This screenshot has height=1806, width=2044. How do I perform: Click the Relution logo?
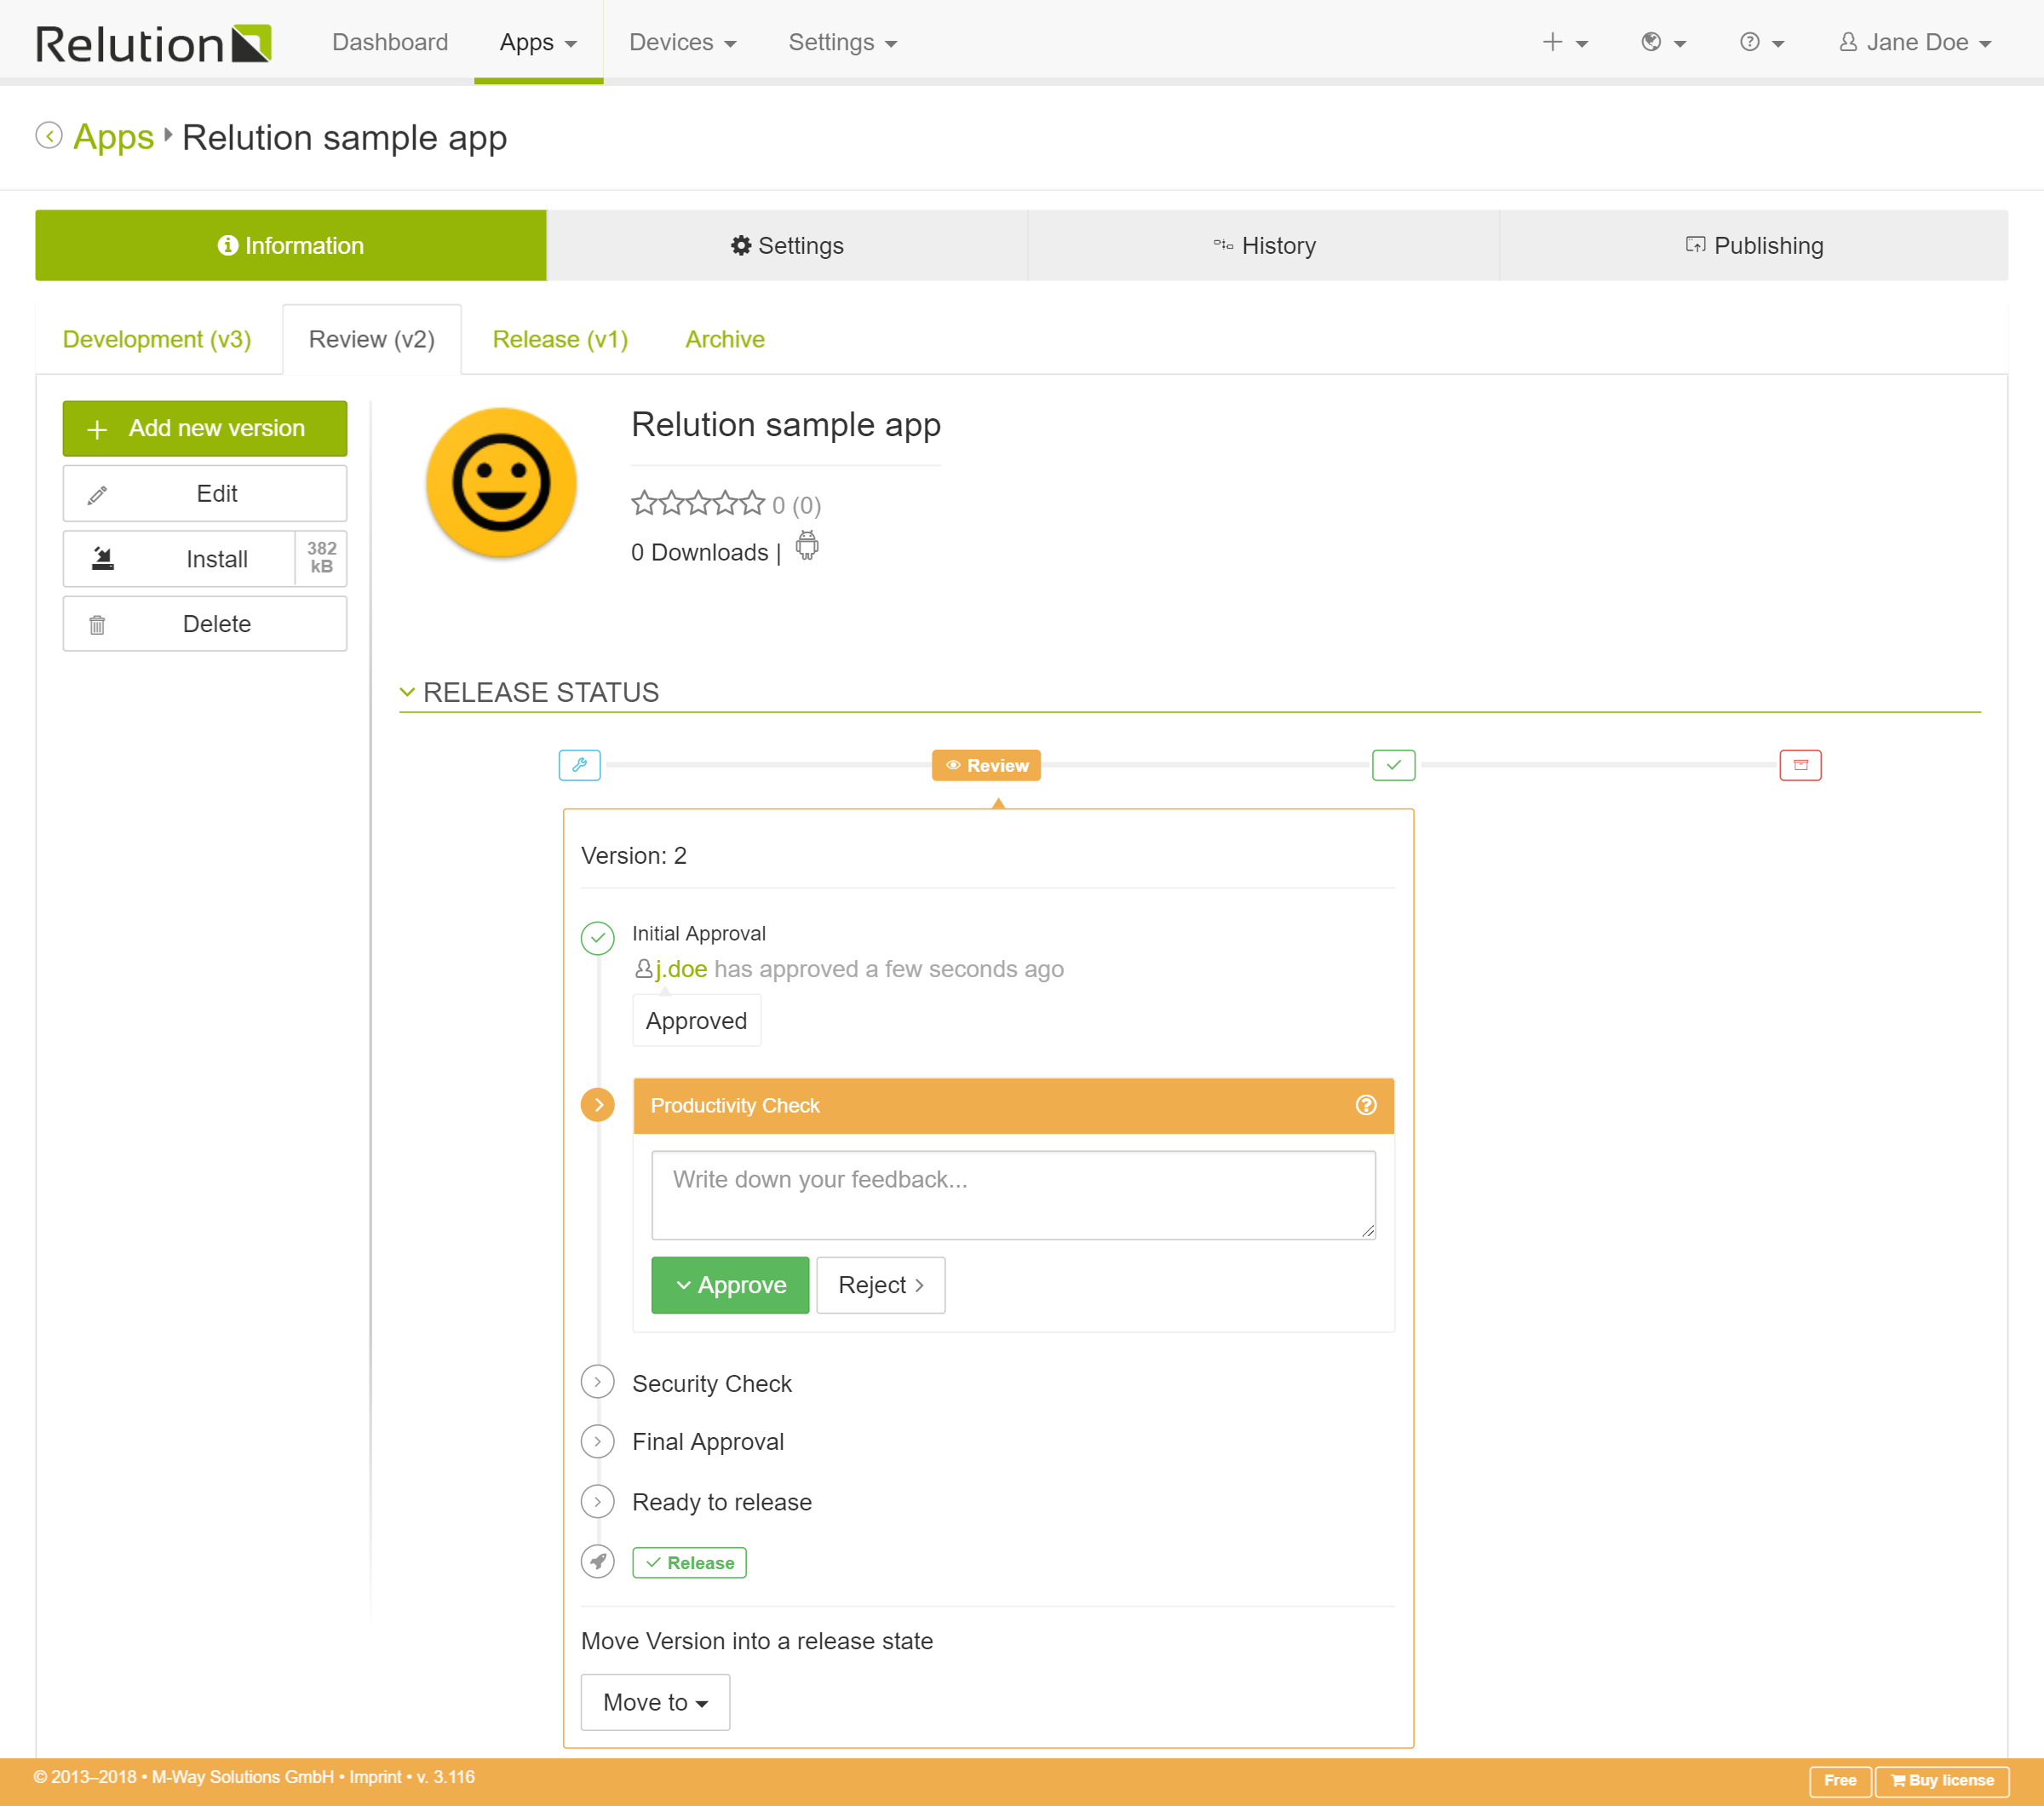point(153,43)
